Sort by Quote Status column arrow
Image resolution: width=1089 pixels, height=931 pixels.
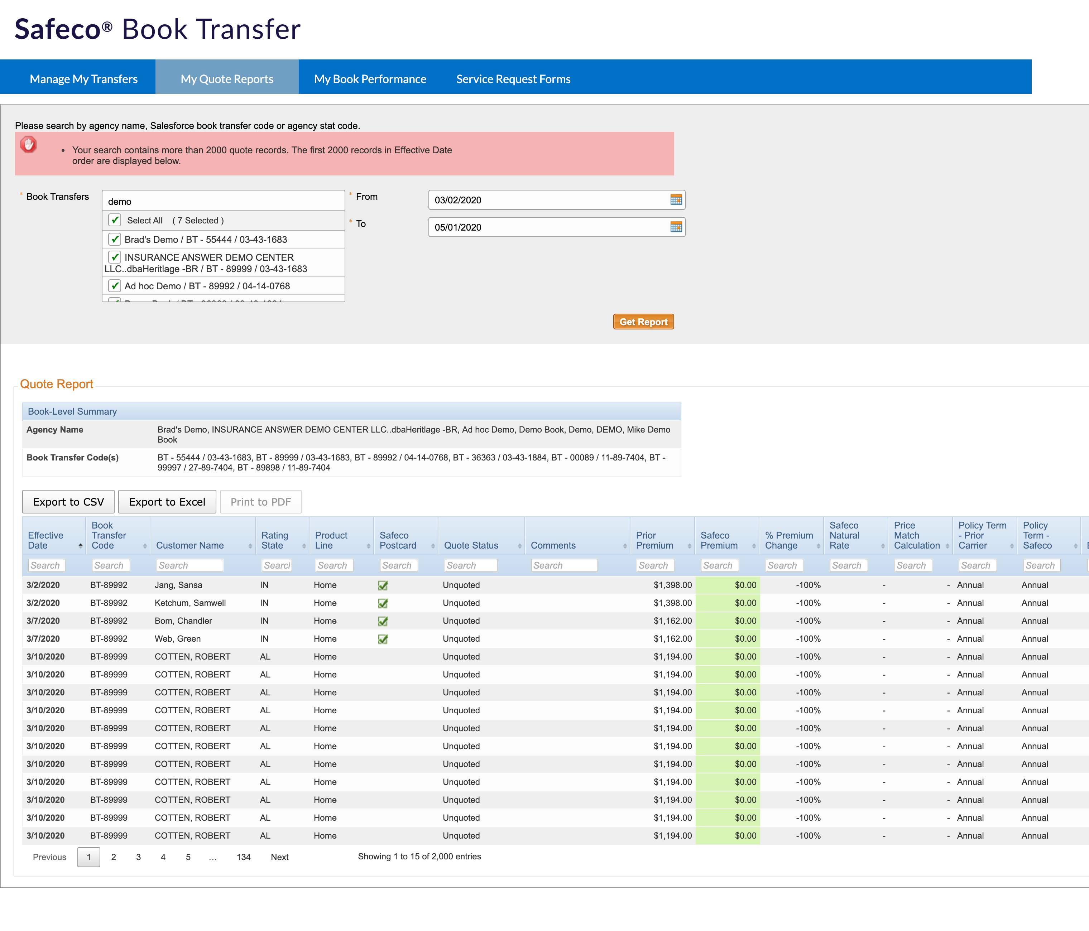point(519,546)
